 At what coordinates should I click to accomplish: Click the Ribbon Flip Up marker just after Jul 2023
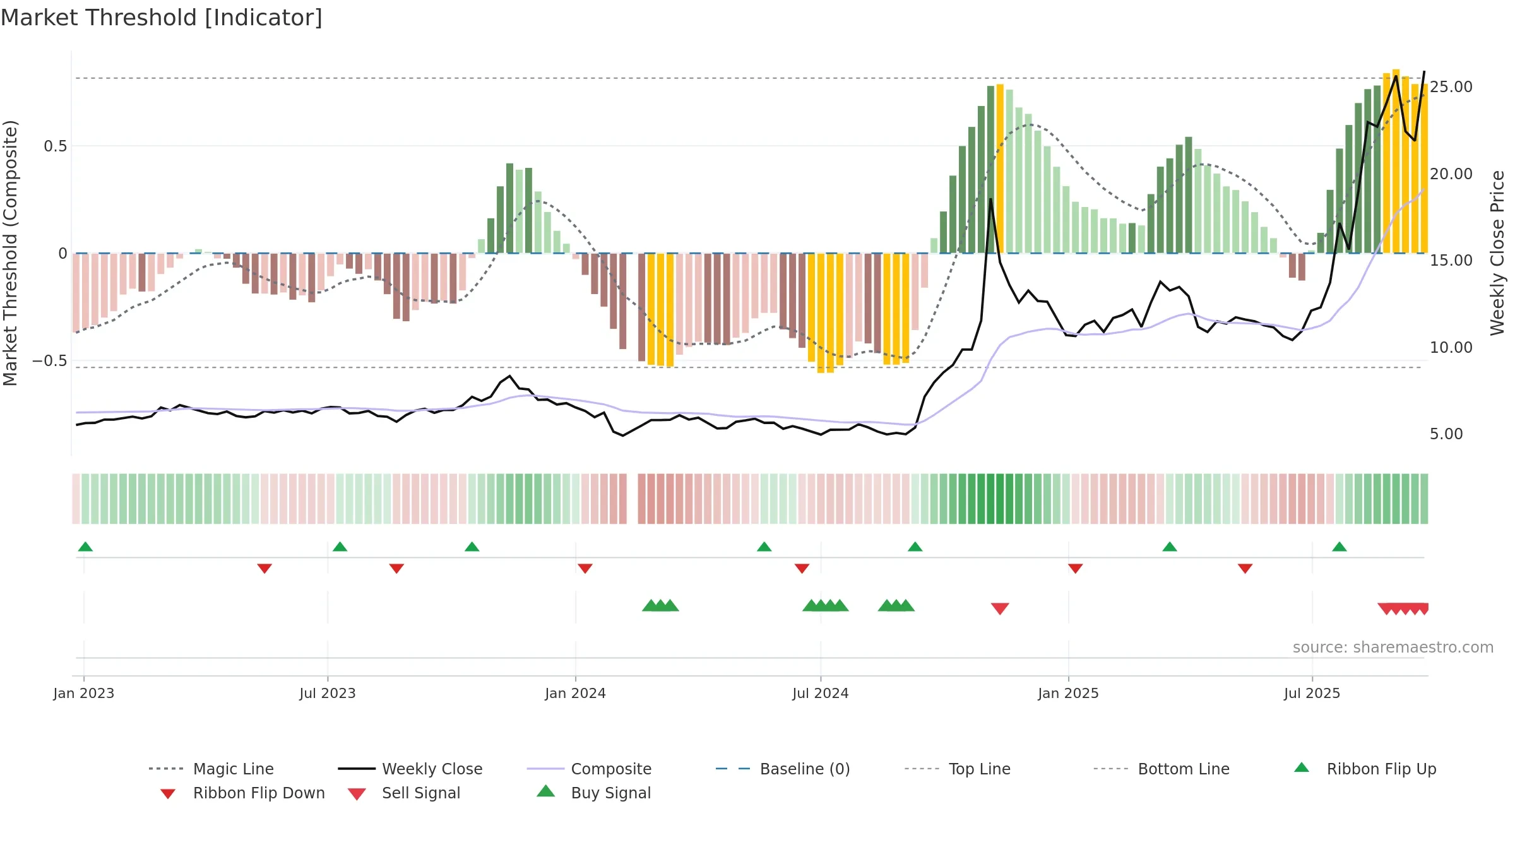point(340,547)
